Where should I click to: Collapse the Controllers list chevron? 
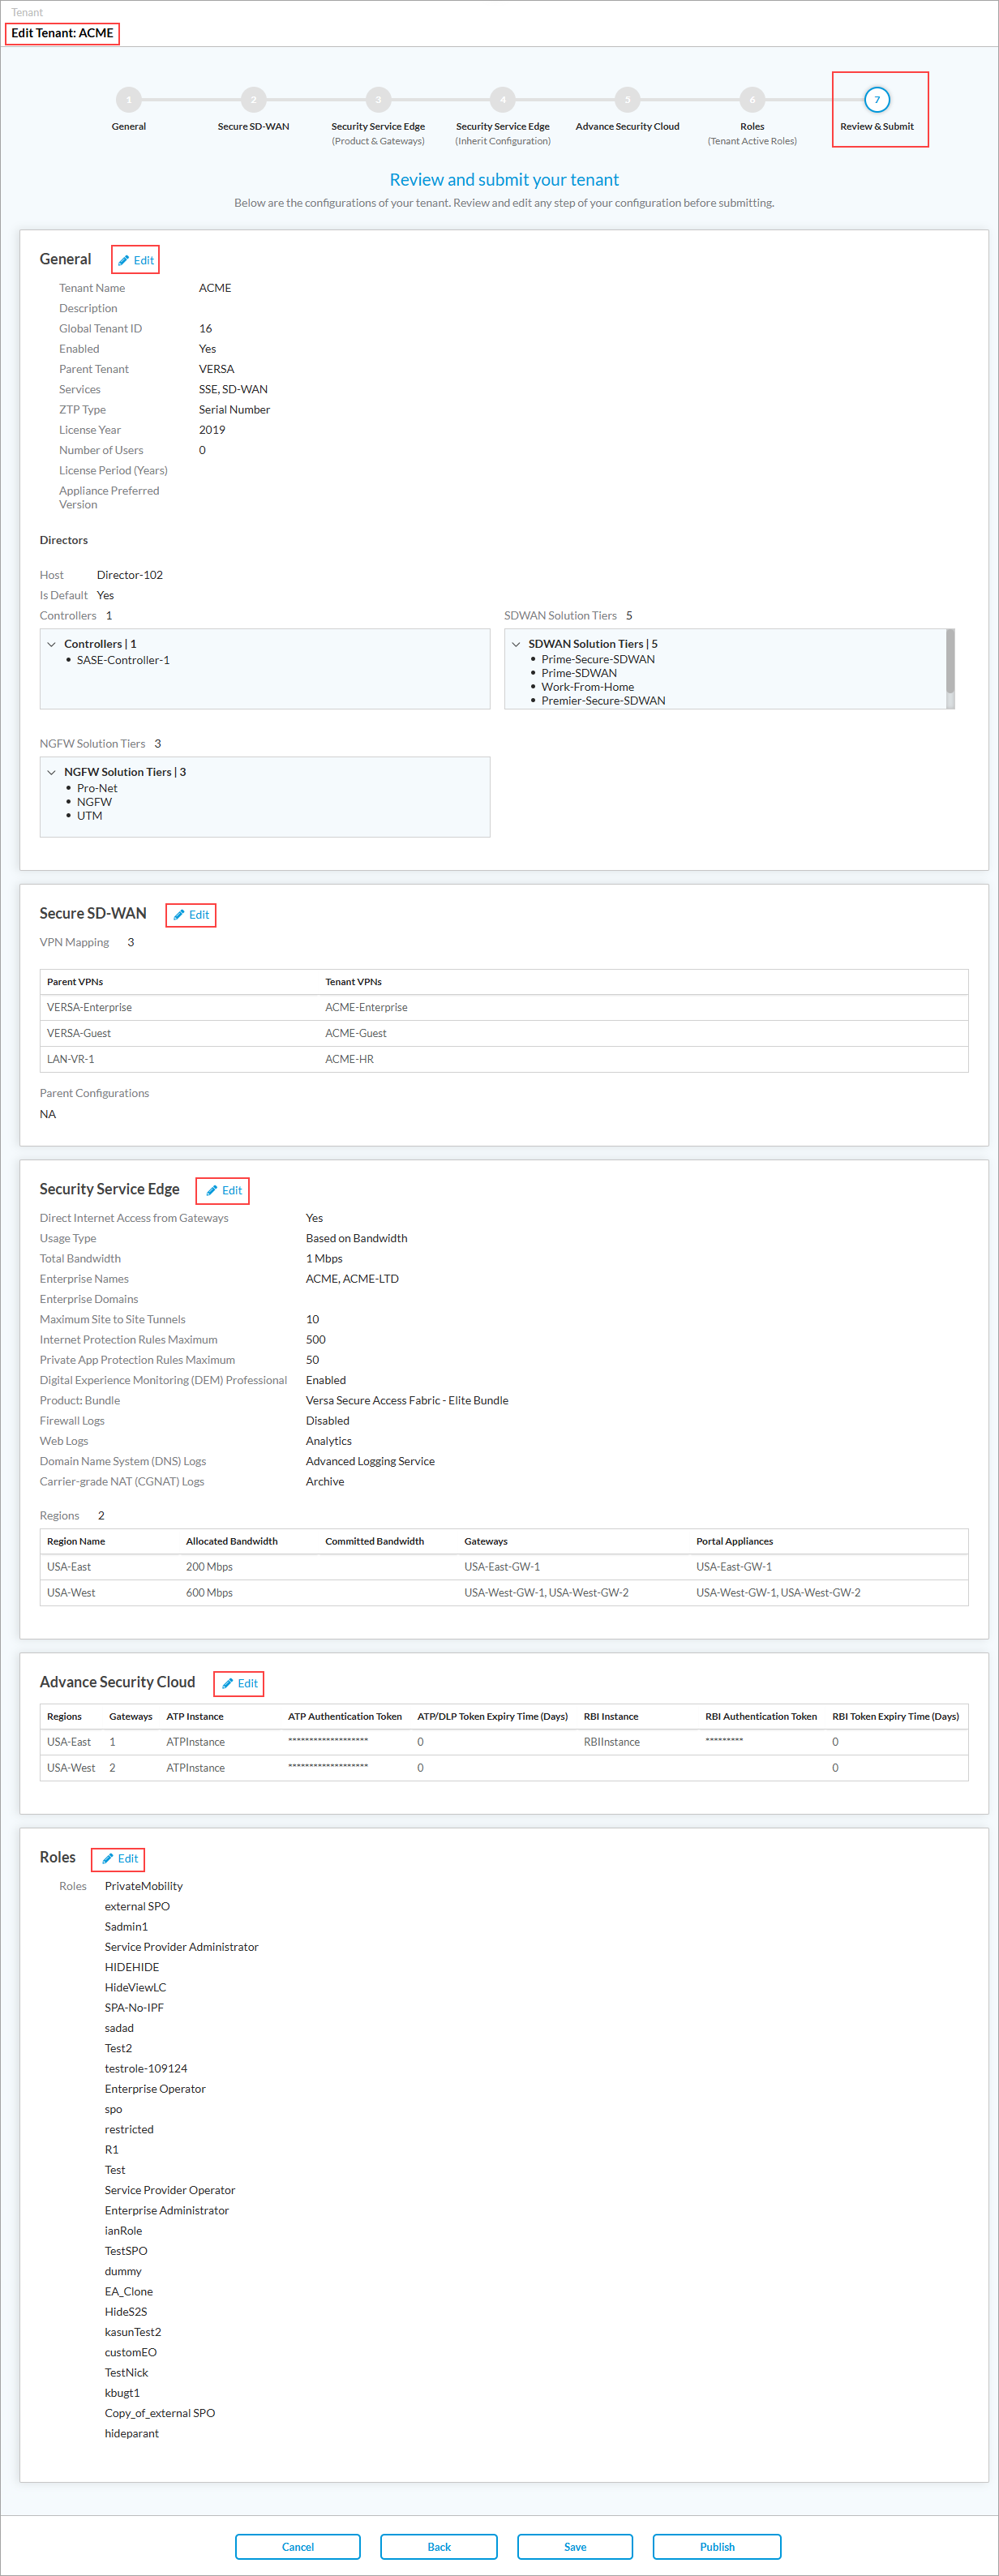(52, 644)
